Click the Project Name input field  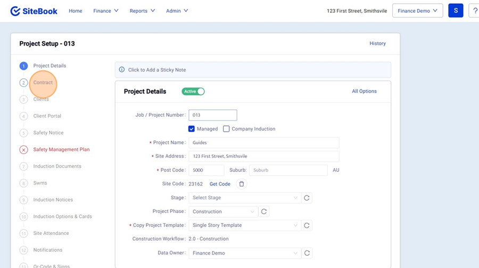click(263, 143)
